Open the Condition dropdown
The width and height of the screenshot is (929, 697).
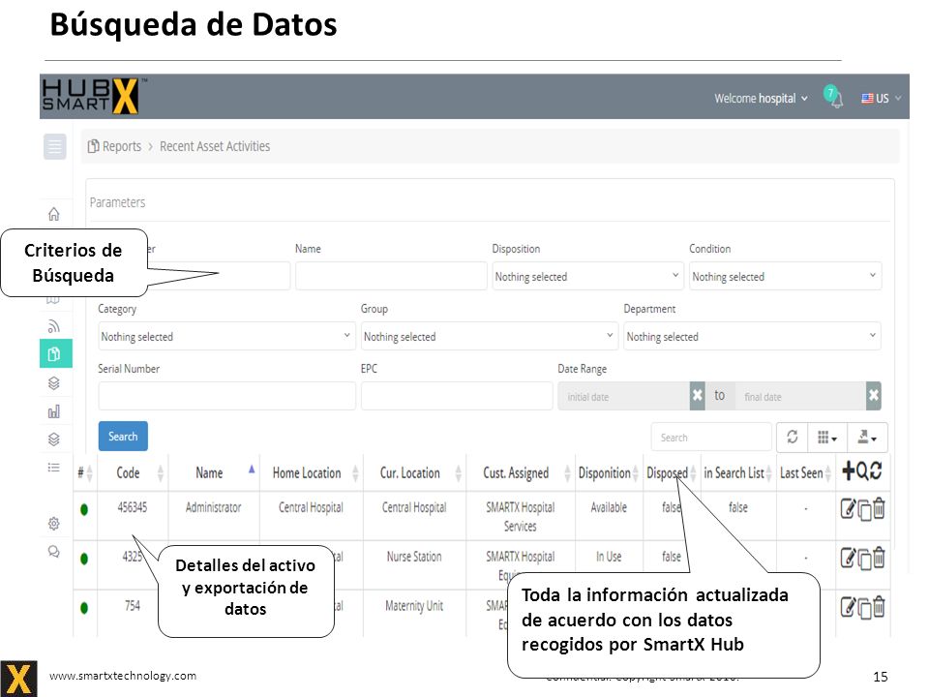(x=785, y=276)
